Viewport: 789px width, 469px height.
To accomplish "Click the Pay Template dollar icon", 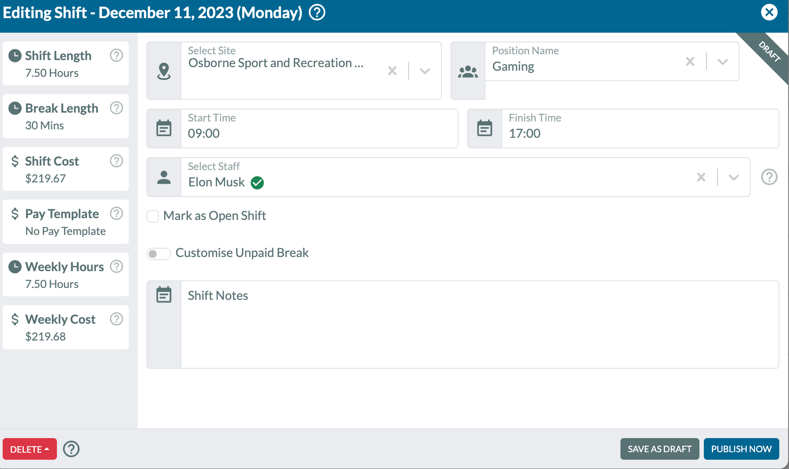I will pyautogui.click(x=15, y=214).
